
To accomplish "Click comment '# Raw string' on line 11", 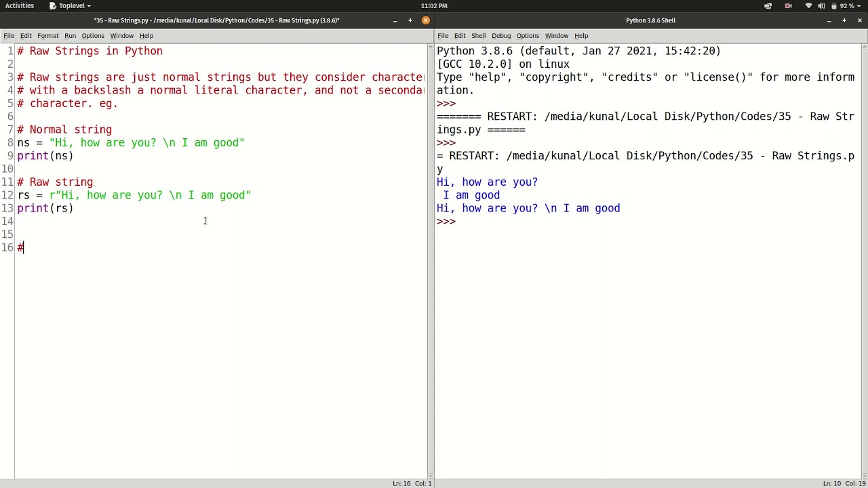I will click(x=55, y=182).
